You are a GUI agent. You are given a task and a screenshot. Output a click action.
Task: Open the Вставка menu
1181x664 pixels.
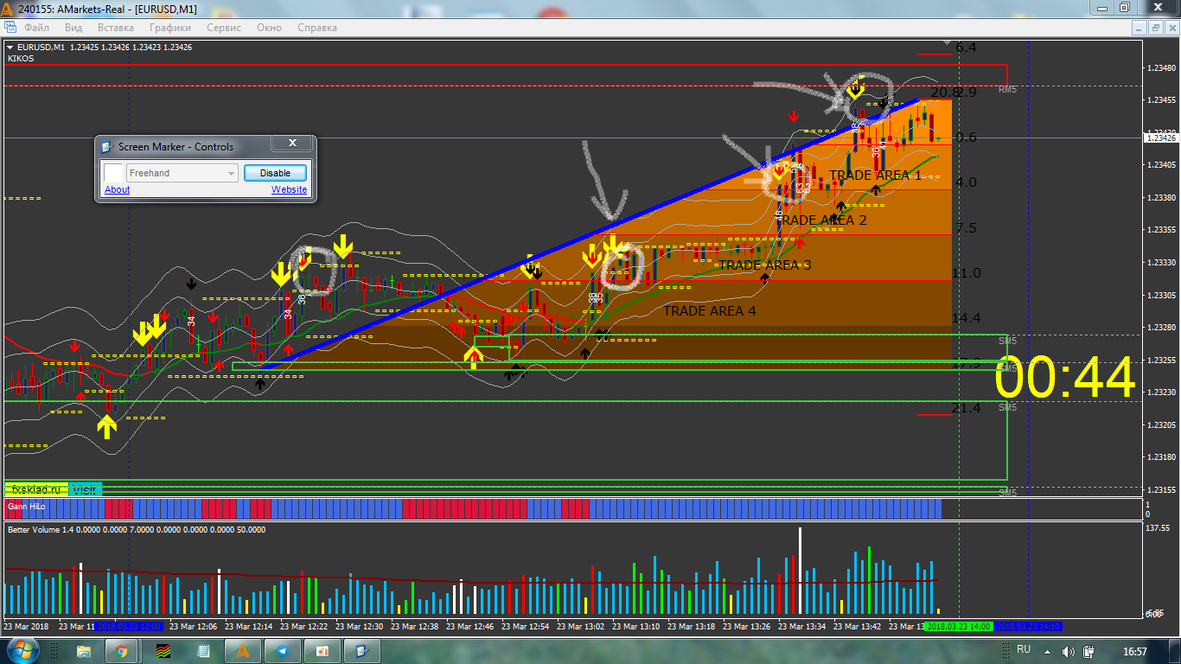coord(116,28)
